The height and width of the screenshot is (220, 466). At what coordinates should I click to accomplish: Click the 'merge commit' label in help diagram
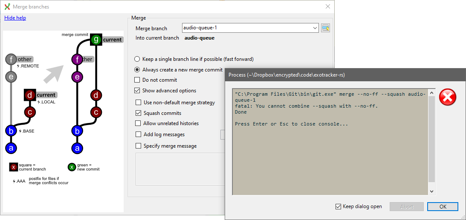tap(75, 35)
